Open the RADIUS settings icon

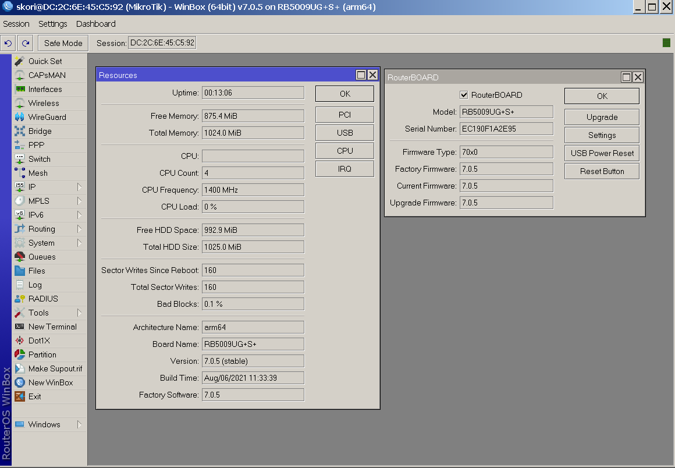20,299
